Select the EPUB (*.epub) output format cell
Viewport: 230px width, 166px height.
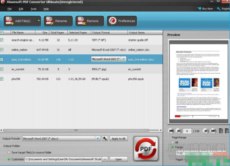(x=100, y=79)
